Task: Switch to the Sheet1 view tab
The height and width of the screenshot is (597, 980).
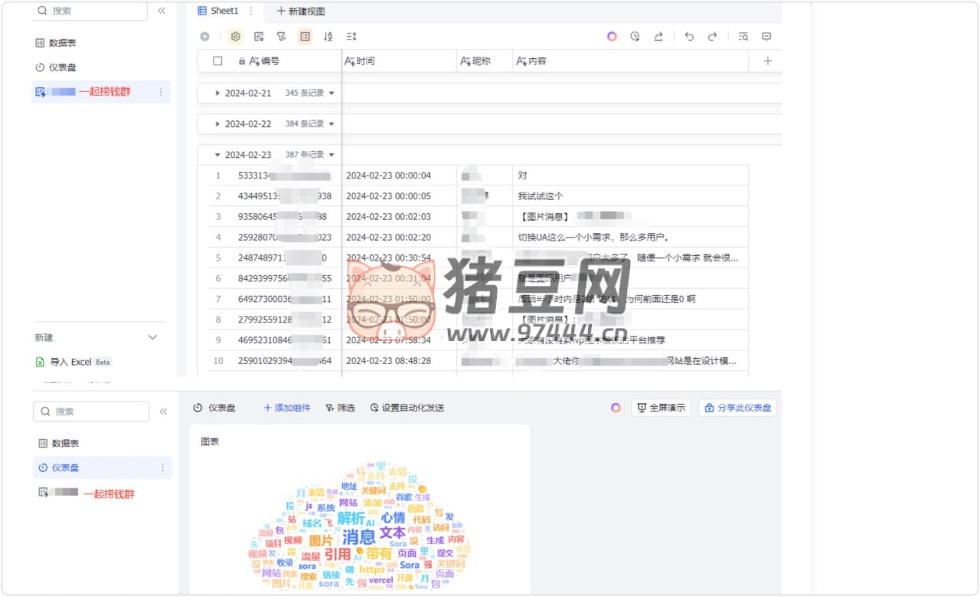Action: coord(219,11)
